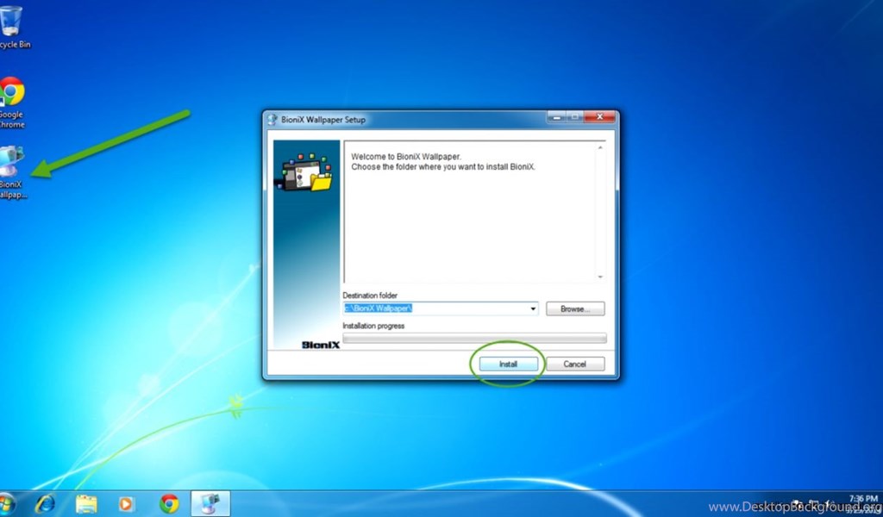Click the BioniX setup title bar icon
This screenshot has width=883, height=517.
272,119
